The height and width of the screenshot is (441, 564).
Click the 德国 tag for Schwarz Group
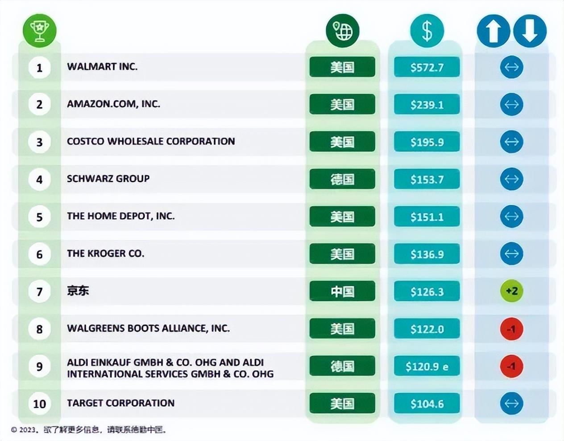pyautogui.click(x=342, y=179)
